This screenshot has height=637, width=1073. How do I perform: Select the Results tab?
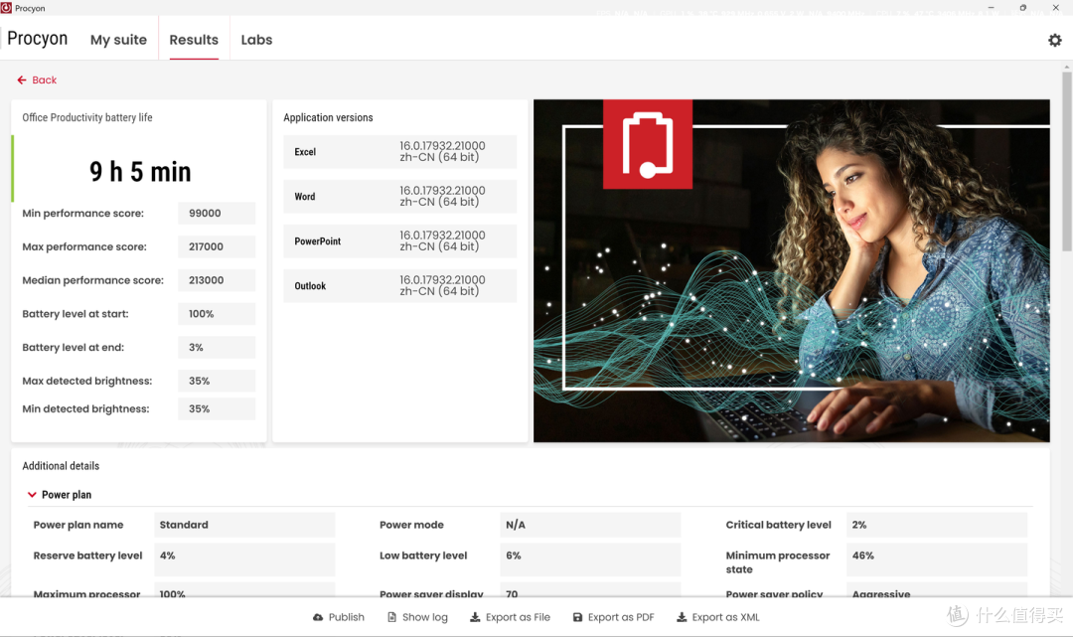point(194,40)
